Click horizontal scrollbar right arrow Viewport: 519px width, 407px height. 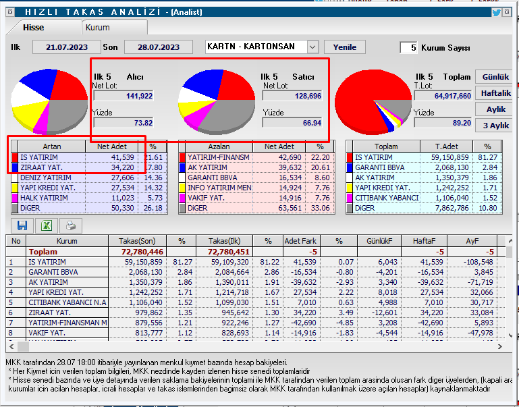click(500, 347)
